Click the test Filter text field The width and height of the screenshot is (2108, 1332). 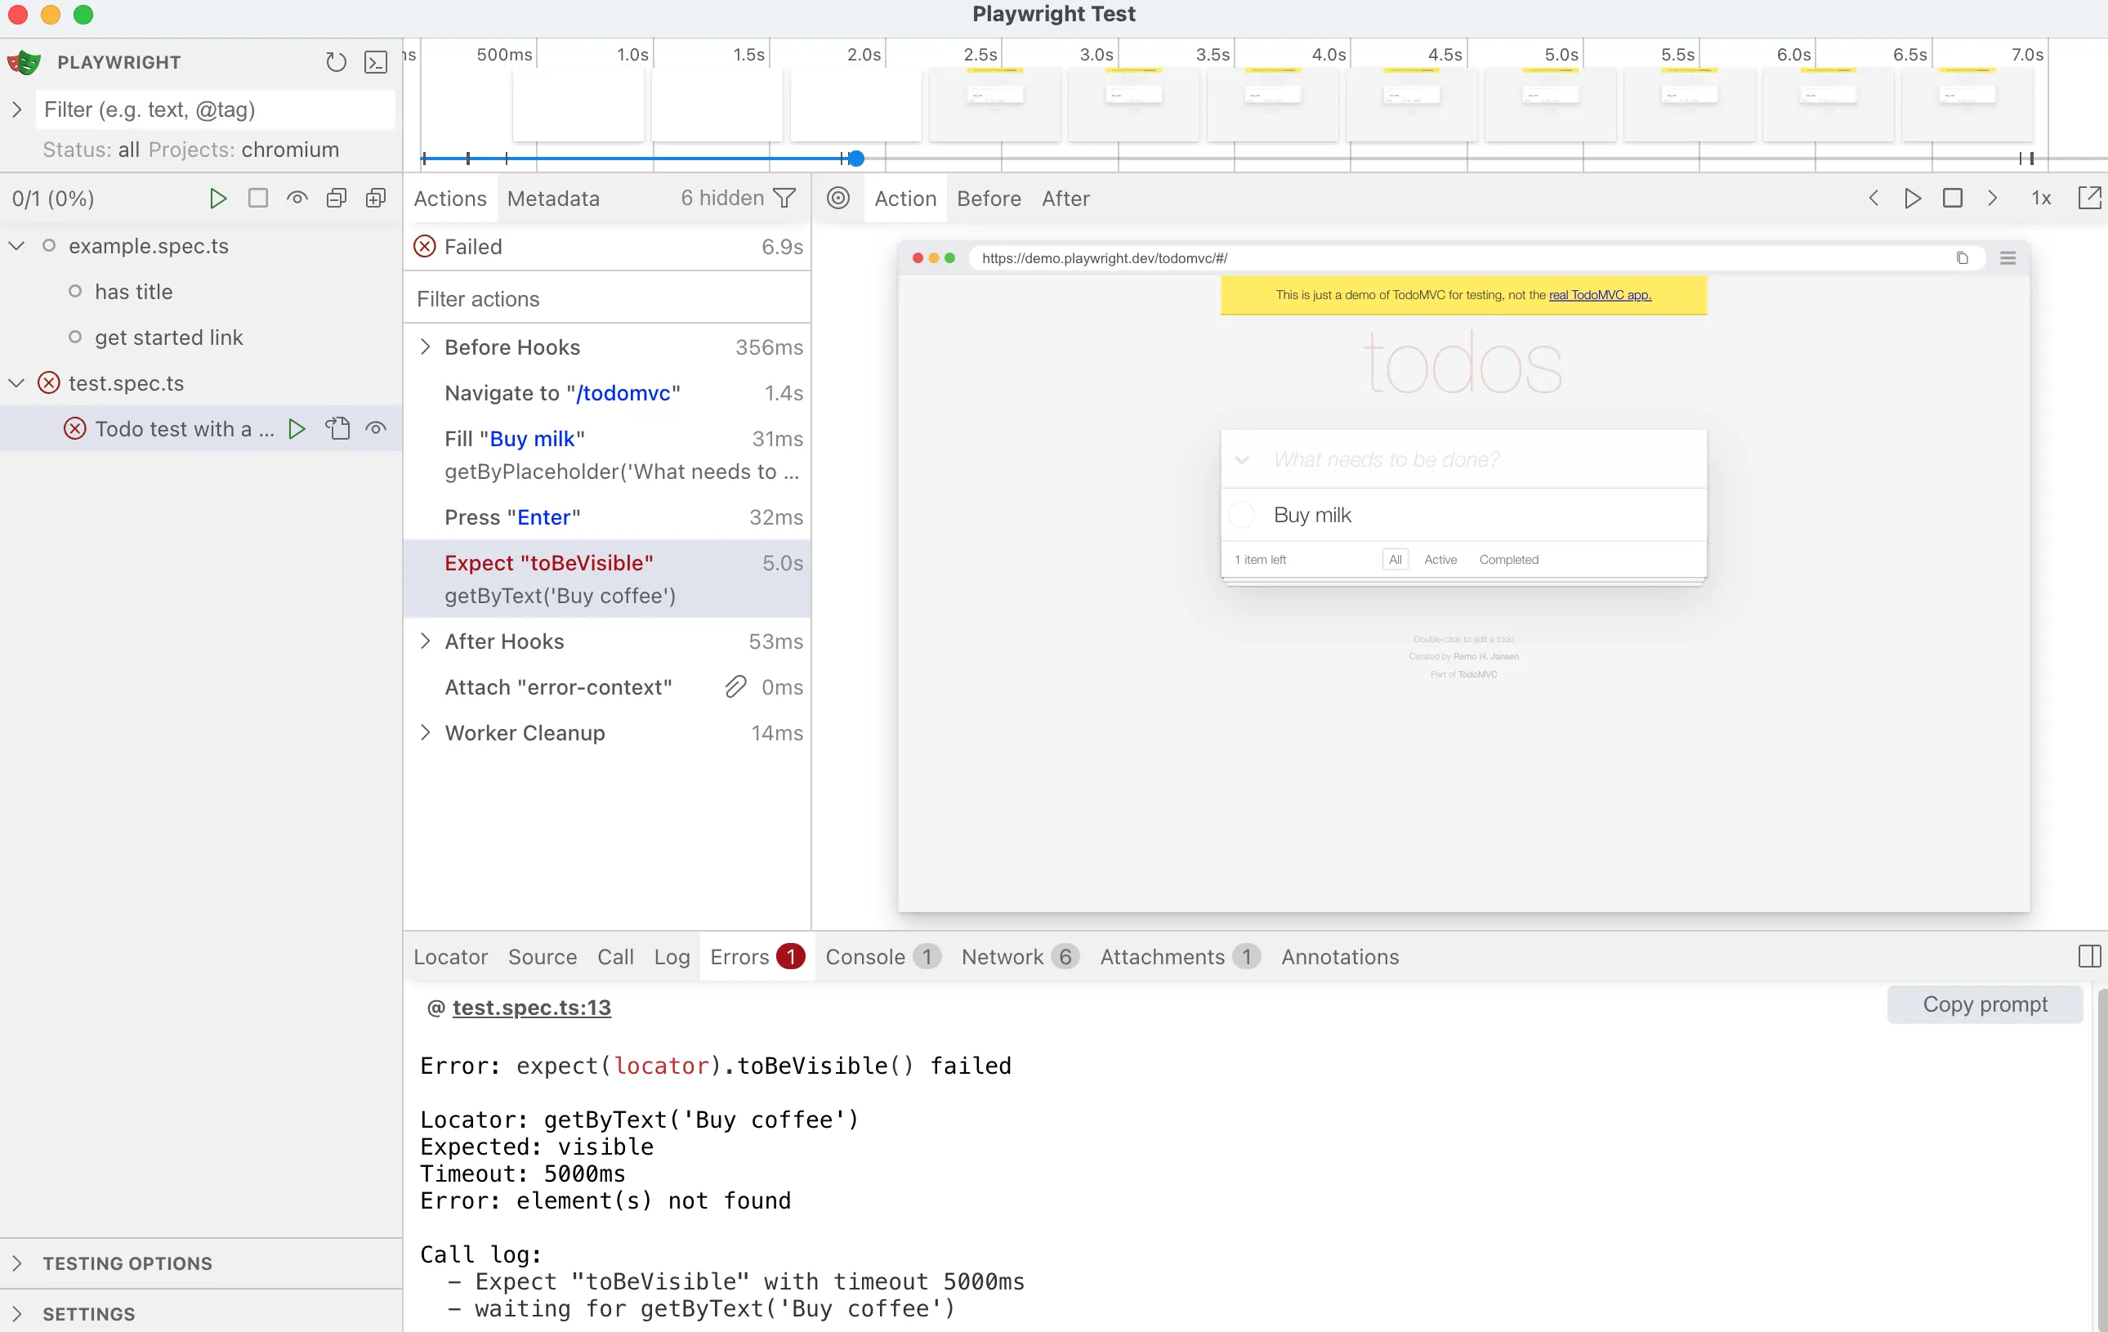pyautogui.click(x=216, y=110)
